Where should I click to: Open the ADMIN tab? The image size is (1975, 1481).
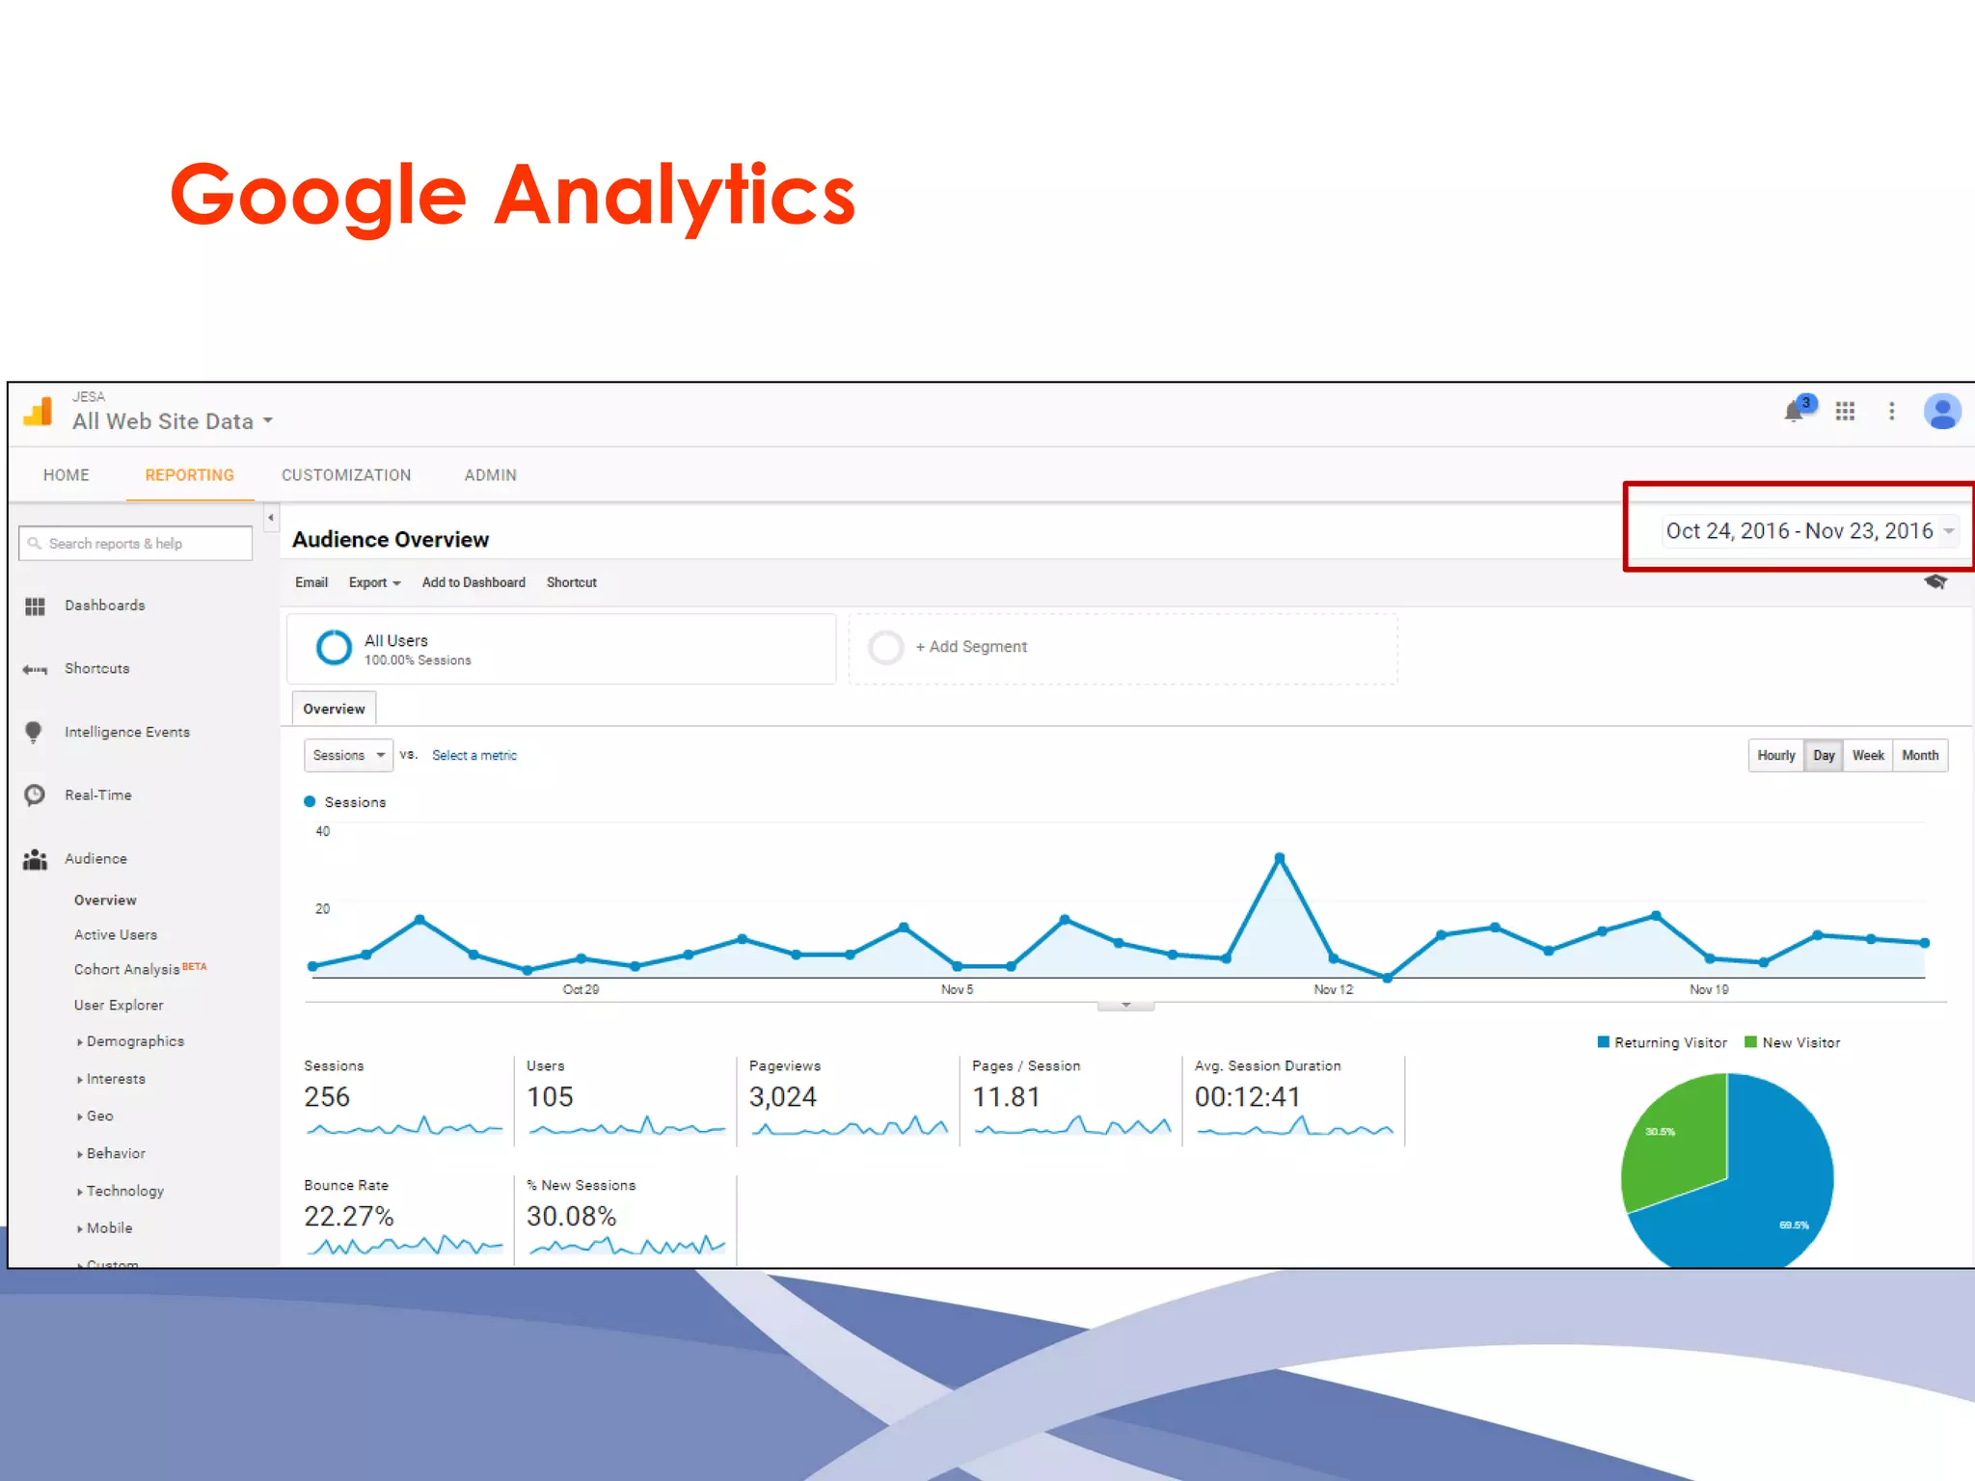tap(491, 475)
